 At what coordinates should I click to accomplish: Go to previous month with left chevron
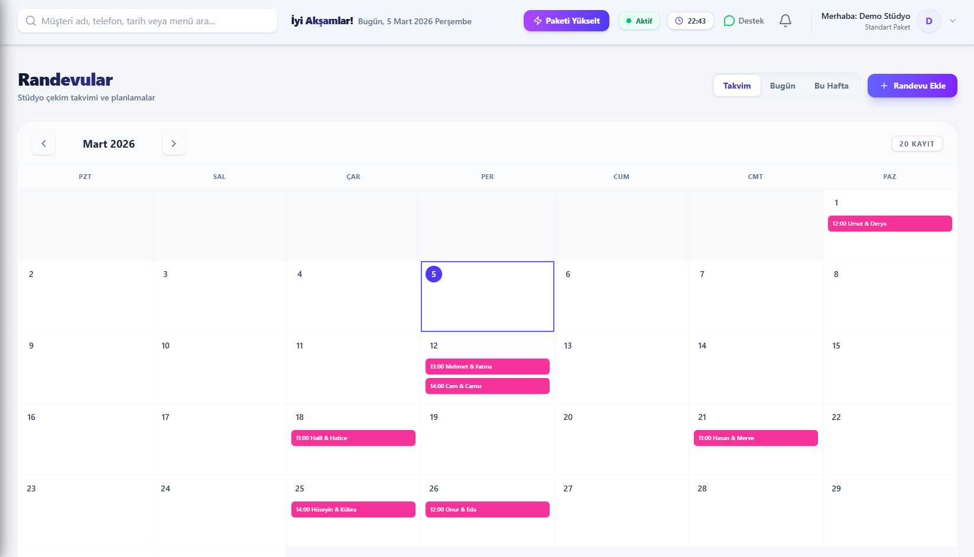44,144
